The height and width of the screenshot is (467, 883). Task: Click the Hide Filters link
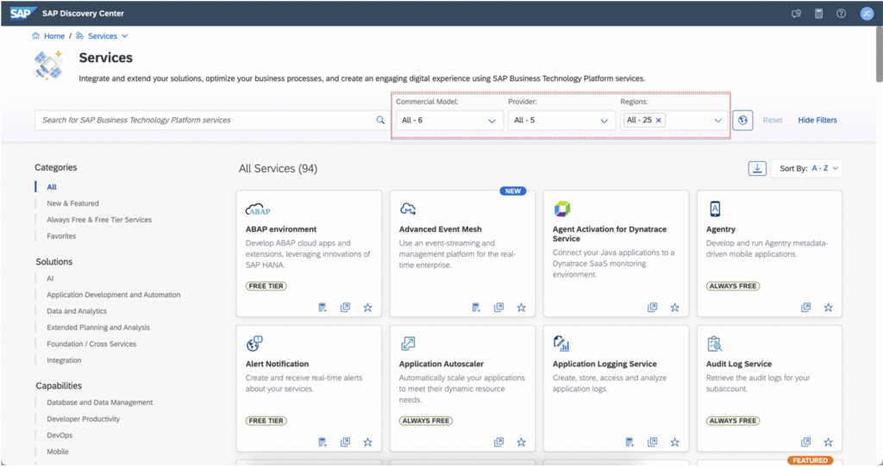[x=817, y=121]
